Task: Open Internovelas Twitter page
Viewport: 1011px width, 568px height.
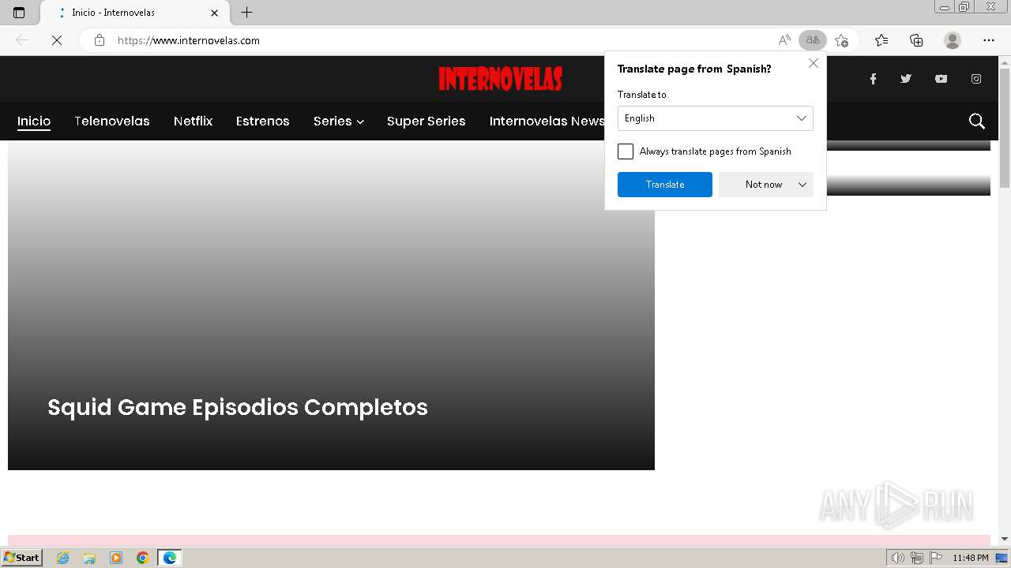Action: pyautogui.click(x=906, y=79)
